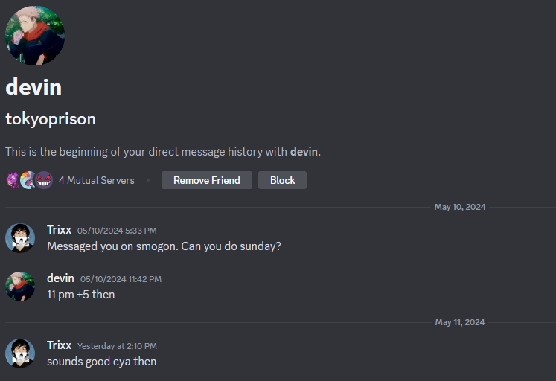Click the May 11, 2024 date divider

[x=459, y=322]
